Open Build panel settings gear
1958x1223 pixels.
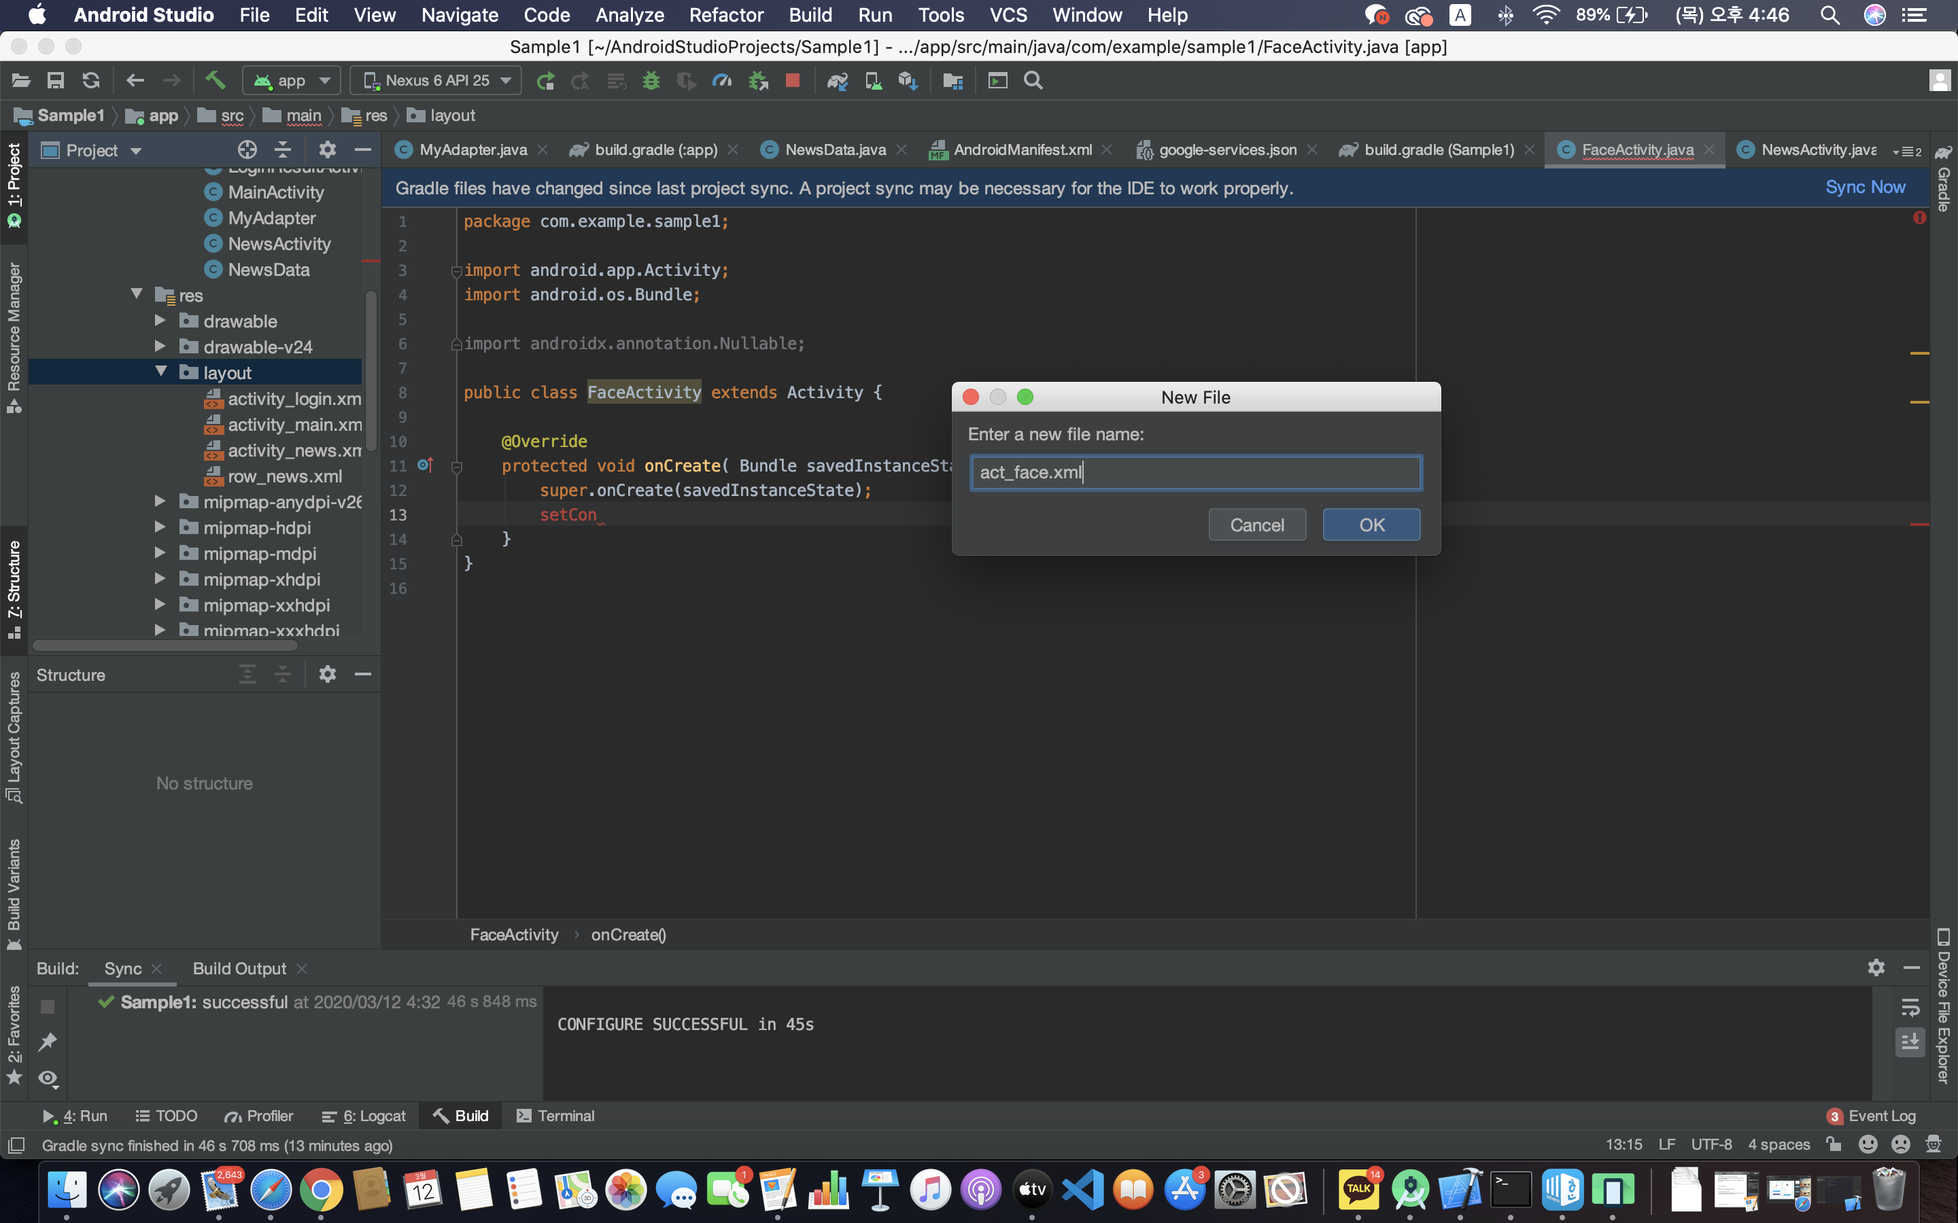pos(1876,968)
